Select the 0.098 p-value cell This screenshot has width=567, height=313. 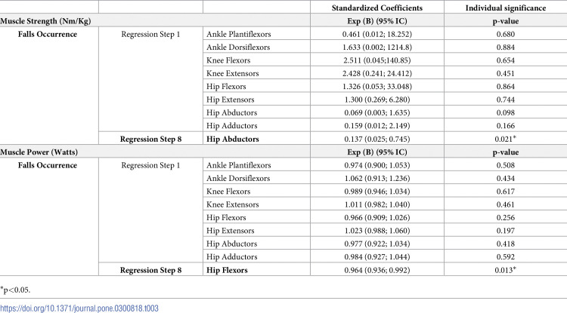tap(506, 112)
